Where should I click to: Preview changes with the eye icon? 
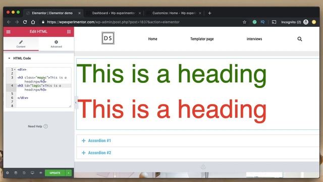point(40,173)
